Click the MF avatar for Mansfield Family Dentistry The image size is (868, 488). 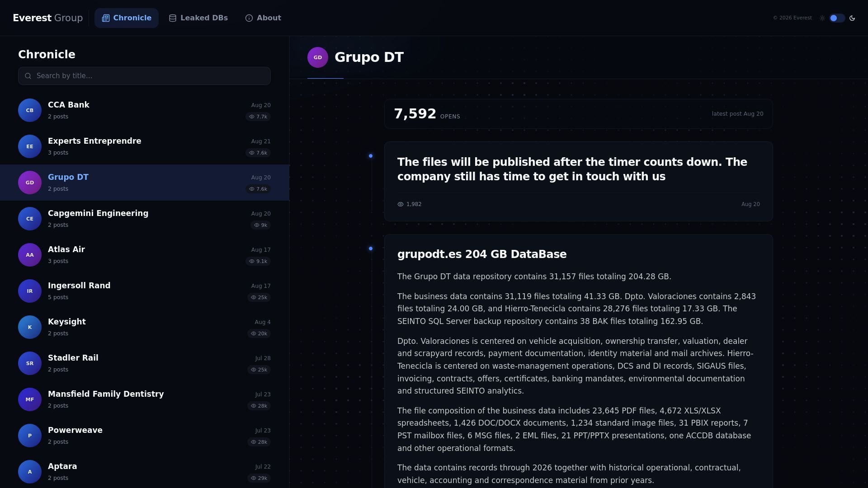pyautogui.click(x=30, y=399)
